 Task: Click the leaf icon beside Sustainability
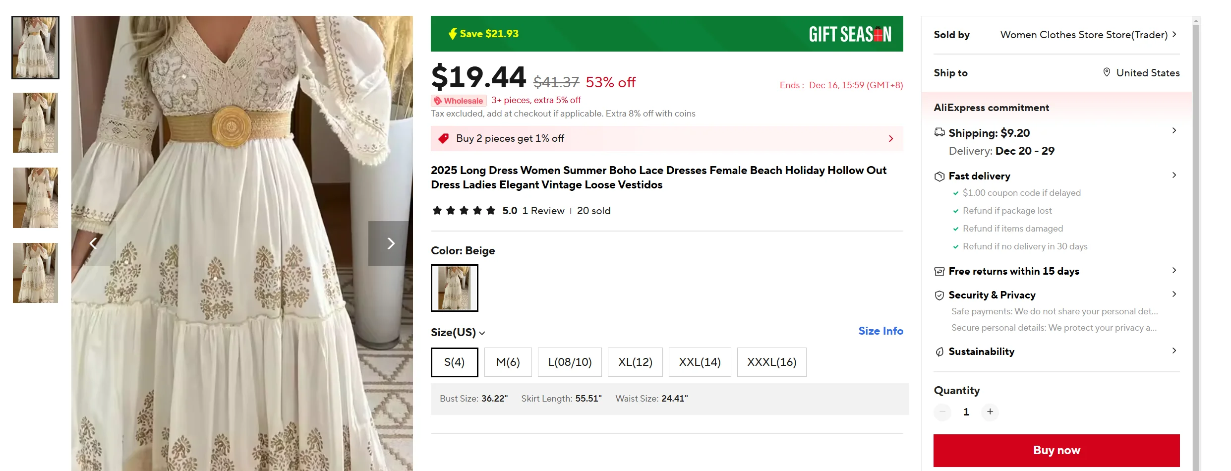pyautogui.click(x=939, y=352)
